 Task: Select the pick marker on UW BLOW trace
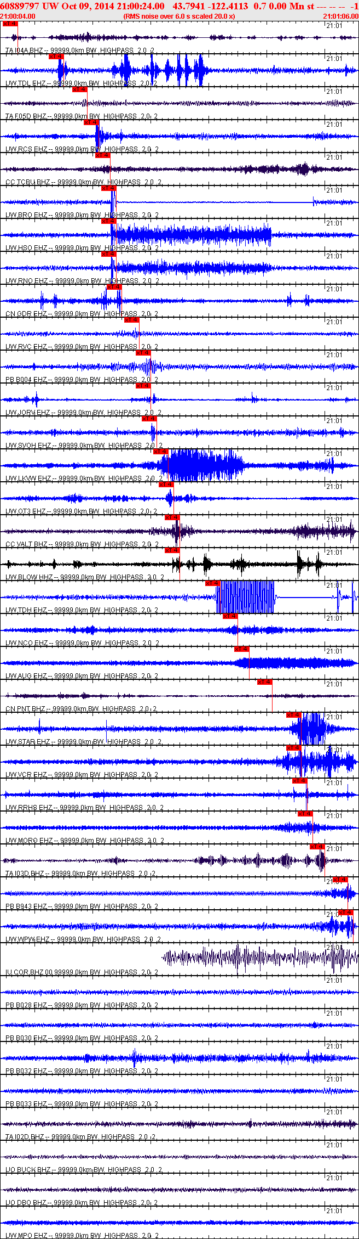[x=172, y=550]
